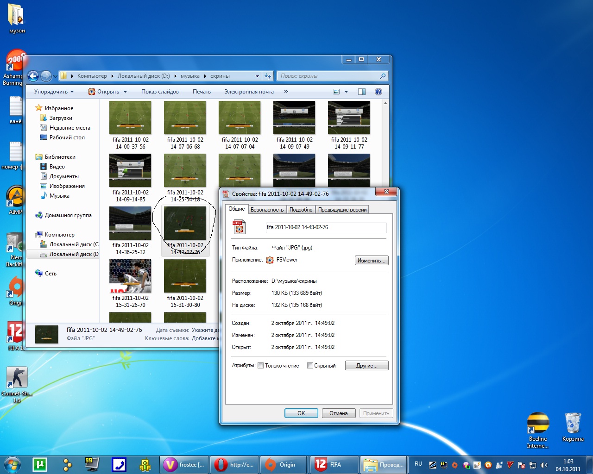Expand the arrow after Компьютер in breadcrumb
Viewport: 593px width, 474px height.
coord(112,76)
